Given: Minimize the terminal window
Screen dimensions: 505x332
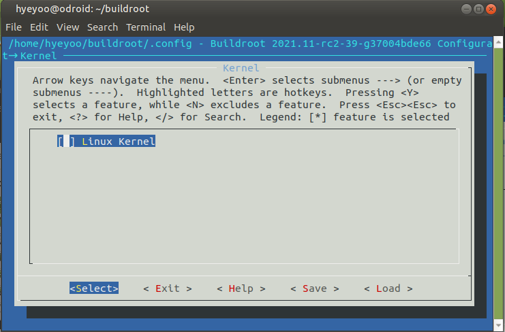Looking at the screenshot, I should click(x=466, y=9).
